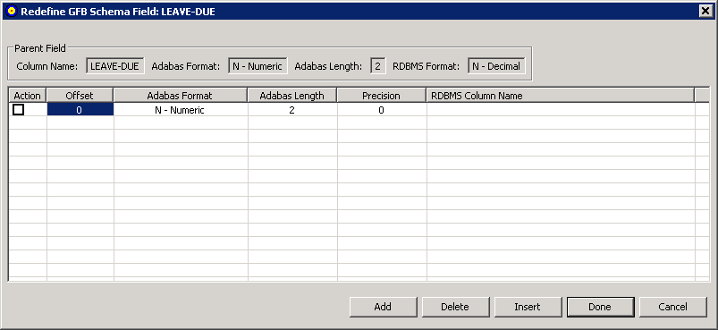Click the Offset column header
The image size is (718, 330).
[x=80, y=96]
